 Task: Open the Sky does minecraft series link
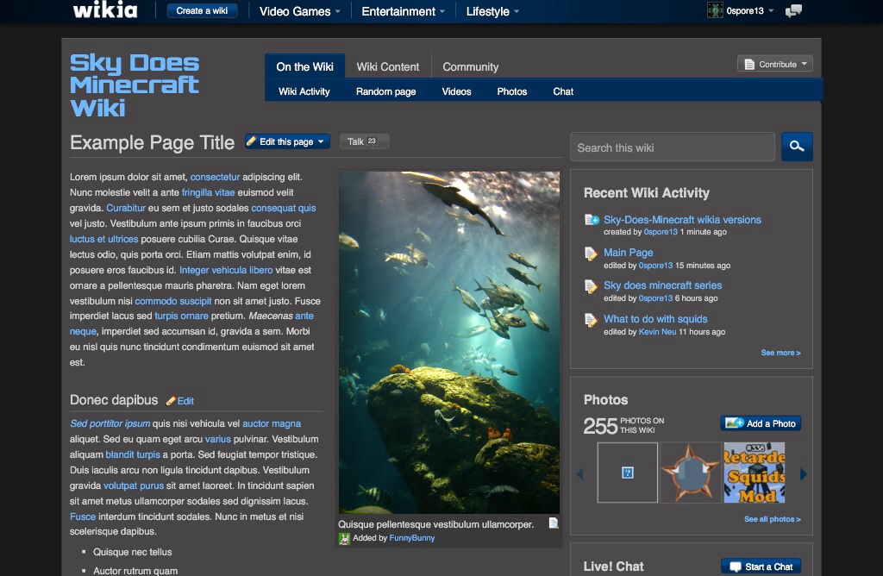(663, 285)
